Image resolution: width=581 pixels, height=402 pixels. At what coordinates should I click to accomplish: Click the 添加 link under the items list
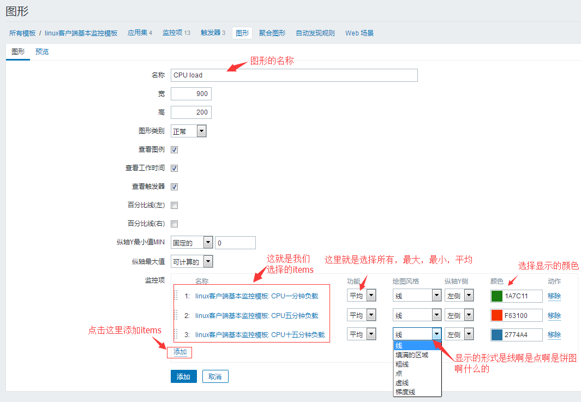click(180, 352)
